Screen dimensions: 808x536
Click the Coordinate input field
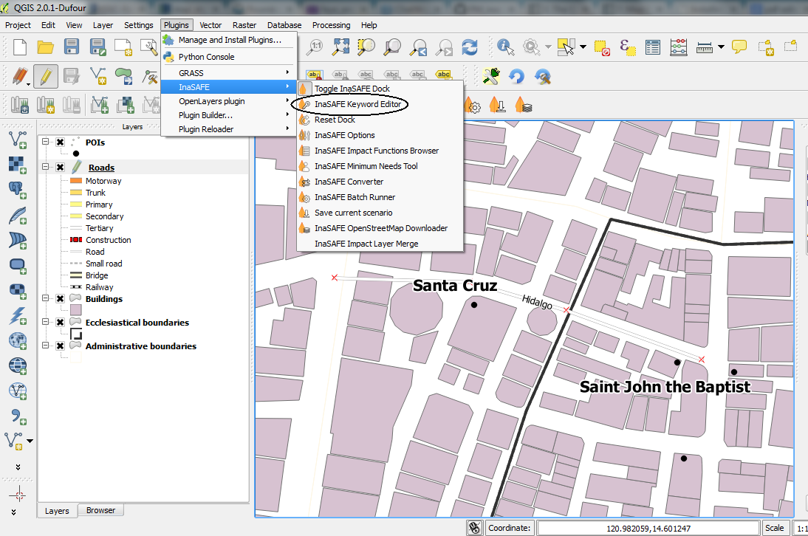click(x=648, y=529)
